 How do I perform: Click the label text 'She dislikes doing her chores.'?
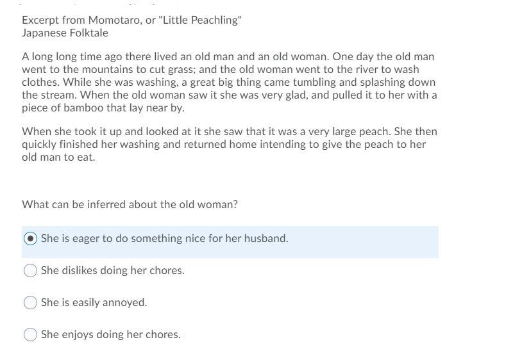[x=112, y=271]
